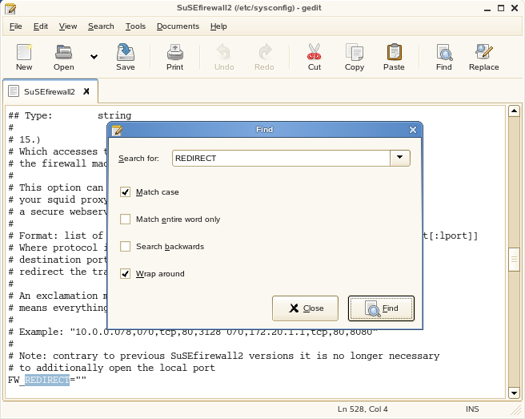
Task: Click the Close button in Find dialog
Action: coord(305,308)
